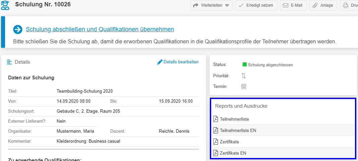Image resolution: width=358 pixels, height=161 pixels.
Task: Open Schulung abschließen und Qualifikationen übernehmen link
Action: pos(100,29)
